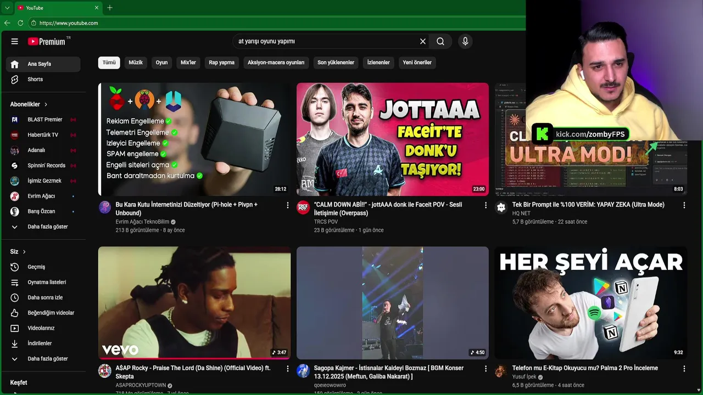The image size is (703, 395).
Task: Open options menu for Bu Kara Kutu video
Action: pyautogui.click(x=287, y=205)
